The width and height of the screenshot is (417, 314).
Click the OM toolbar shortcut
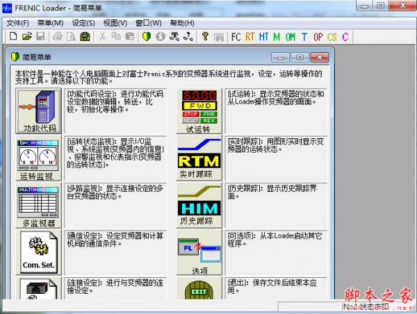coord(291,37)
